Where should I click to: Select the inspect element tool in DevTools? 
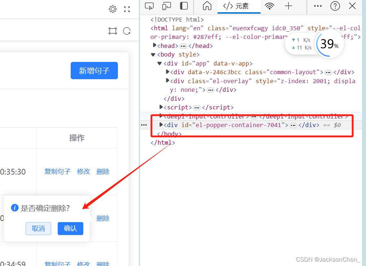pyautogui.click(x=149, y=6)
